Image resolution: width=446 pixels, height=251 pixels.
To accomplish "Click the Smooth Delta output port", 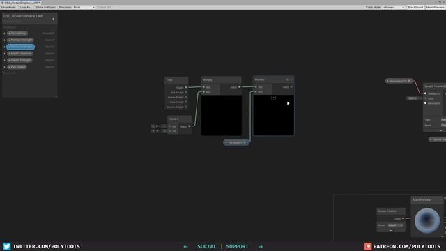I will pyautogui.click(x=186, y=107).
